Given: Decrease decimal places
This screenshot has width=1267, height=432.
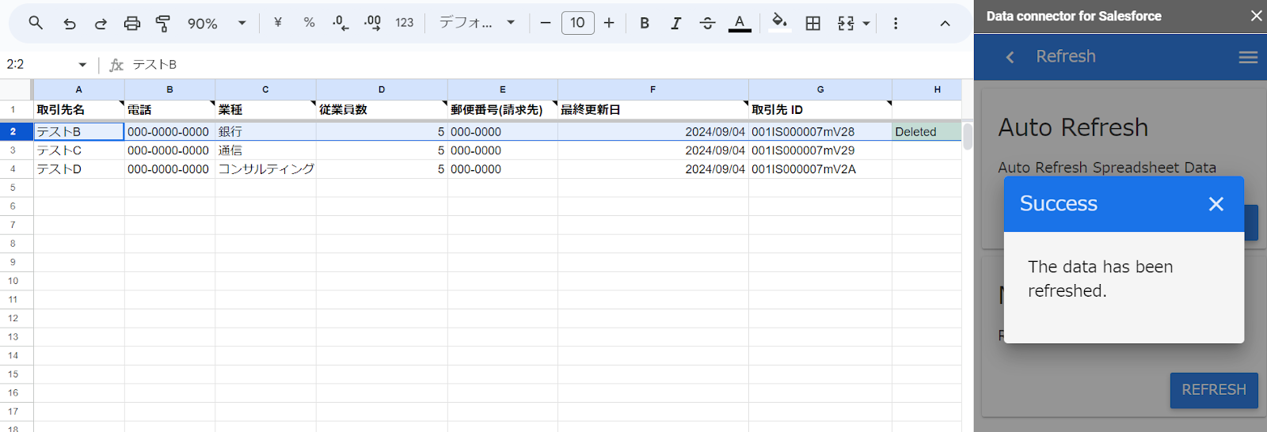Looking at the screenshot, I should pyautogui.click(x=341, y=23).
